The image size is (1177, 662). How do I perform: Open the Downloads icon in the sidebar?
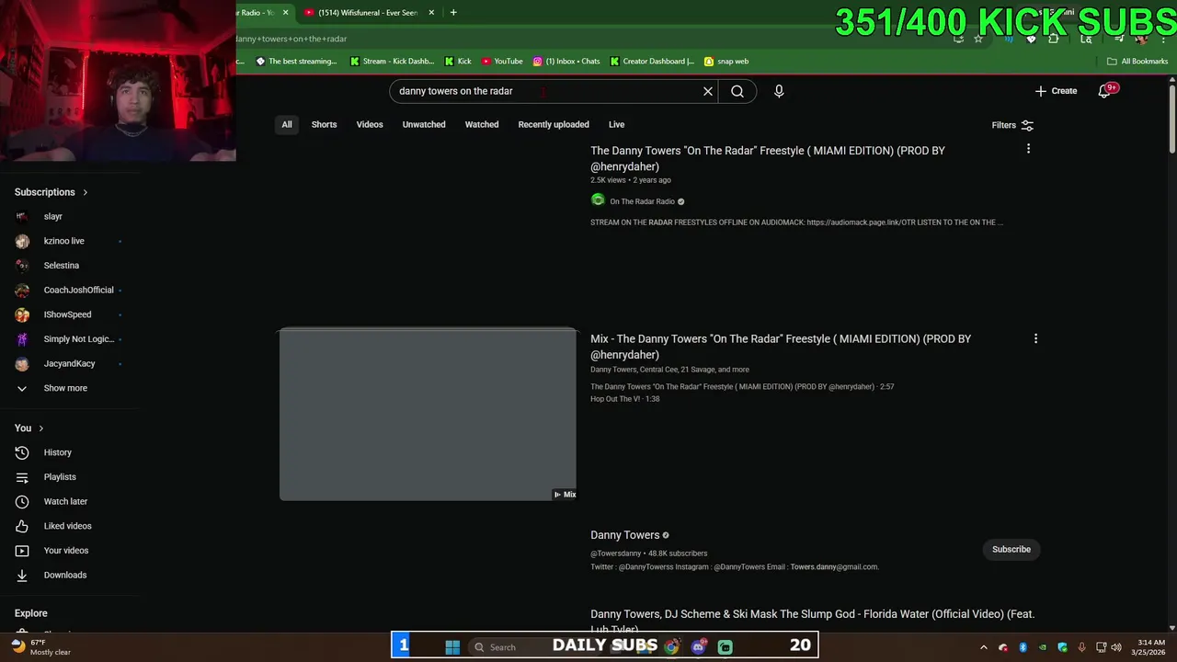pos(22,576)
